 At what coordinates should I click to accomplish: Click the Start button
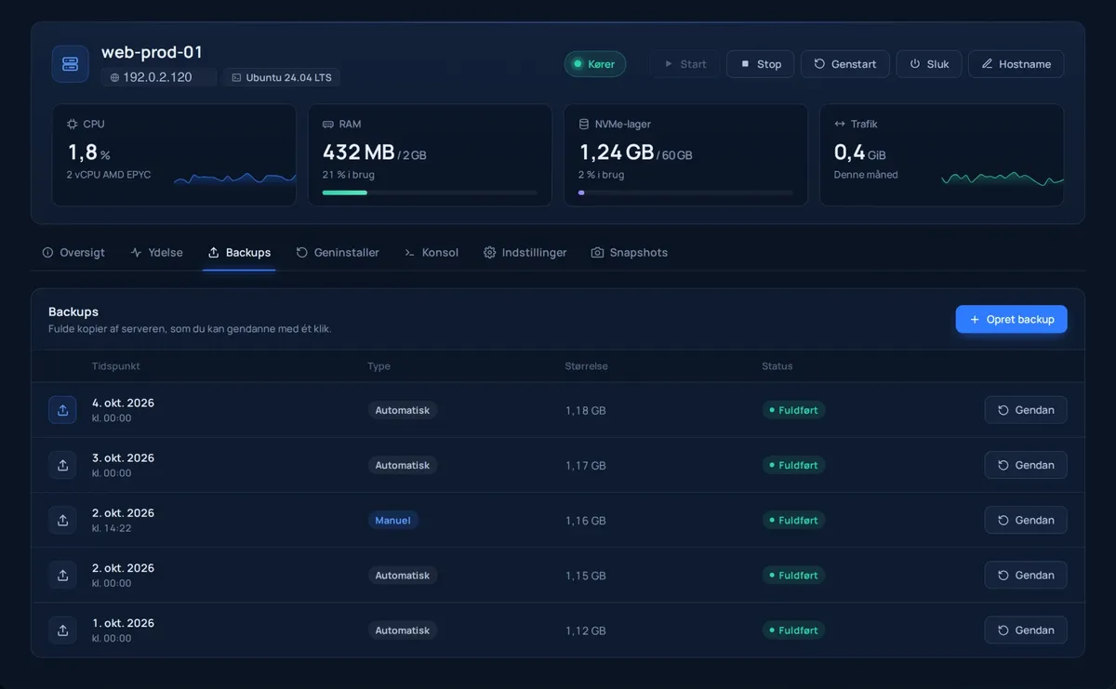pos(685,64)
